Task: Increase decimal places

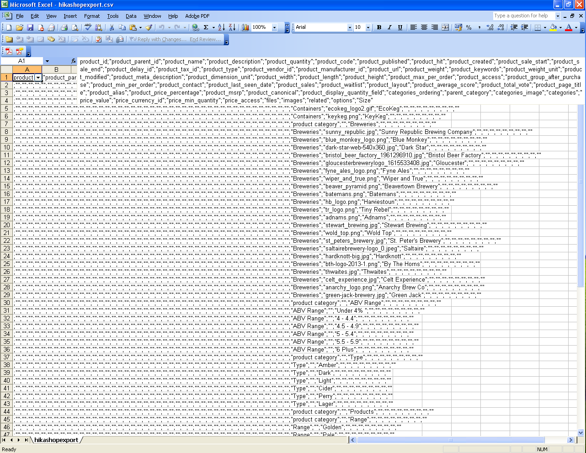Action: coord(490,27)
